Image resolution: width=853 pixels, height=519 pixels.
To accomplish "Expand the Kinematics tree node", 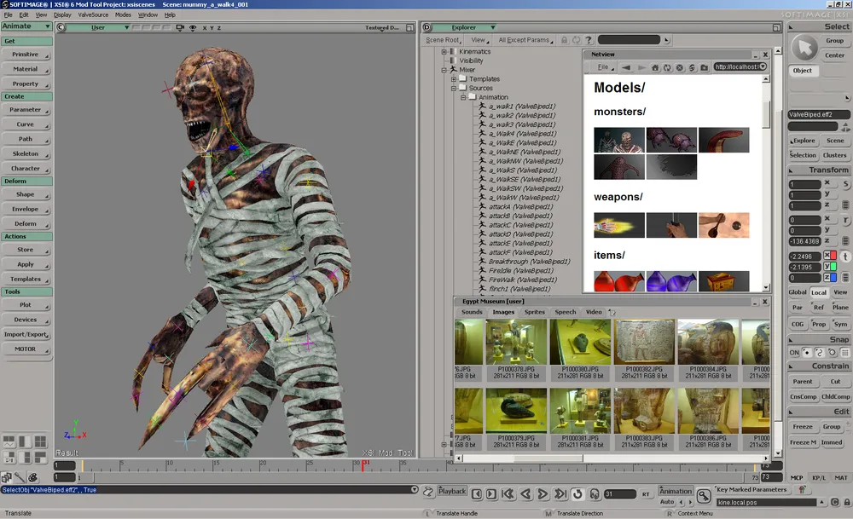I will coord(444,52).
